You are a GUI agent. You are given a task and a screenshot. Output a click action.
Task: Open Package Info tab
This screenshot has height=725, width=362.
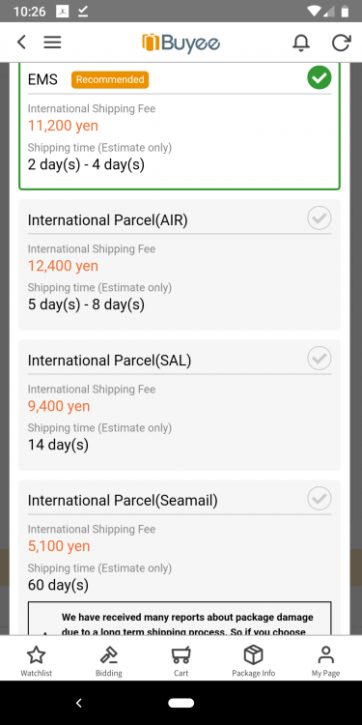pyautogui.click(x=254, y=661)
